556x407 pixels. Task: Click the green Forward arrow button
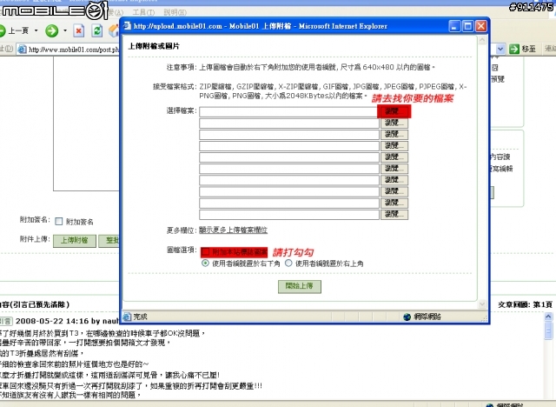tap(52, 30)
